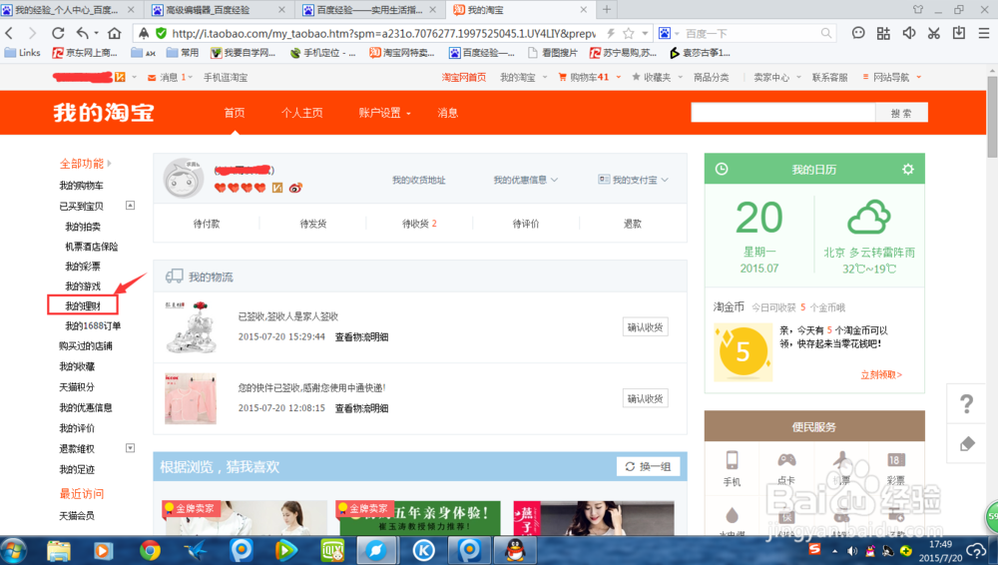Open 我的优惠信息 dropdown
Image resolution: width=998 pixels, height=565 pixels.
pyautogui.click(x=525, y=180)
